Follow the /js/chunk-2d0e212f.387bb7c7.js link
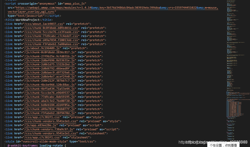250x147 pixels. 49,81
